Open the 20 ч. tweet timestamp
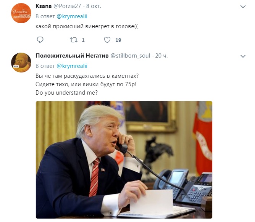Screen dimensions: 255x222 click(x=161, y=56)
